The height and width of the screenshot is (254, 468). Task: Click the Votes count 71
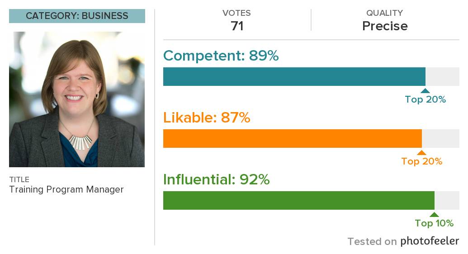[237, 26]
